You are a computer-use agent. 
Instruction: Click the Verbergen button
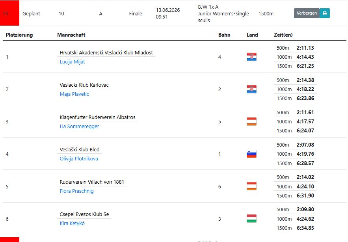pos(307,13)
